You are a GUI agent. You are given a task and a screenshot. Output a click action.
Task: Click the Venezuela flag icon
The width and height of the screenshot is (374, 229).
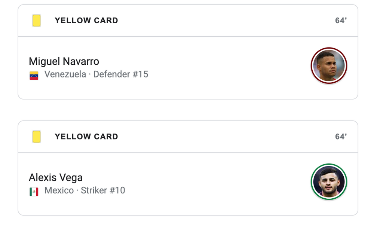[x=34, y=75]
